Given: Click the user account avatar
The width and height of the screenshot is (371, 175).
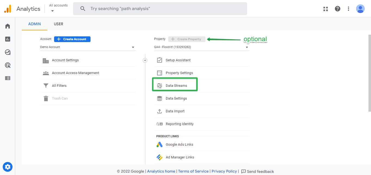Looking at the screenshot, I should [x=360, y=9].
